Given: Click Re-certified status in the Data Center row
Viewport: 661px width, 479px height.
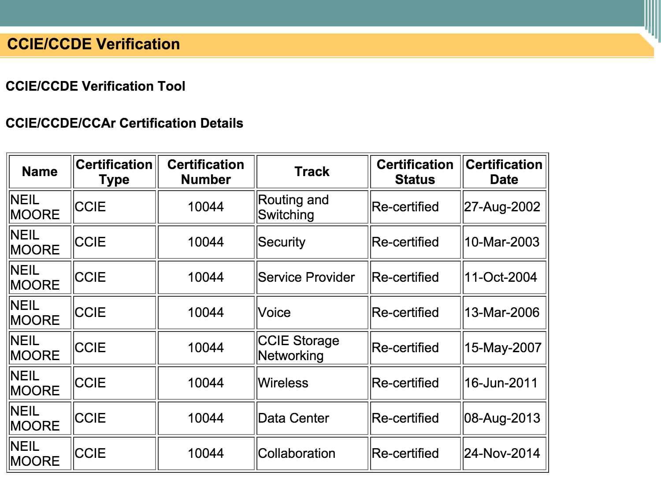Looking at the screenshot, I should point(405,418).
